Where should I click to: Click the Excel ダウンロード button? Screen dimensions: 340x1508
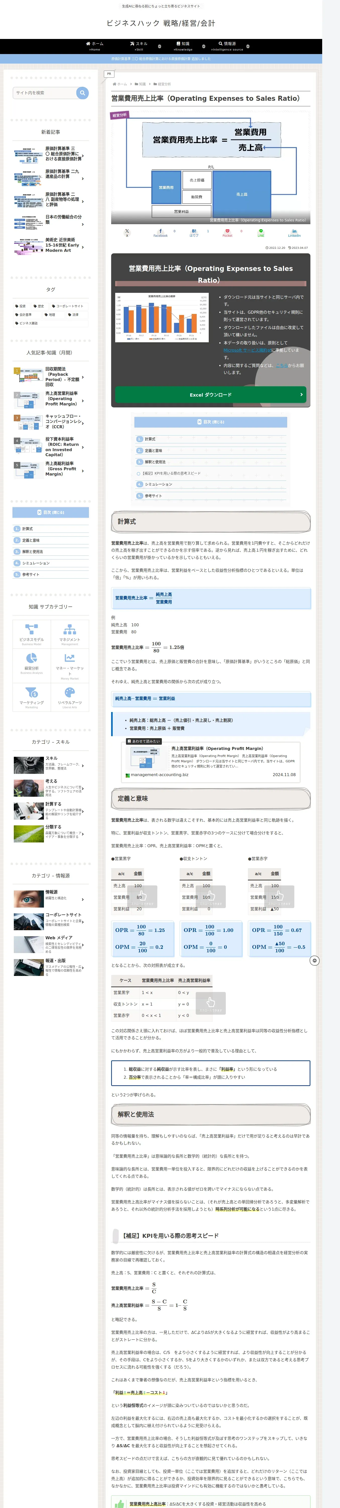210,395
